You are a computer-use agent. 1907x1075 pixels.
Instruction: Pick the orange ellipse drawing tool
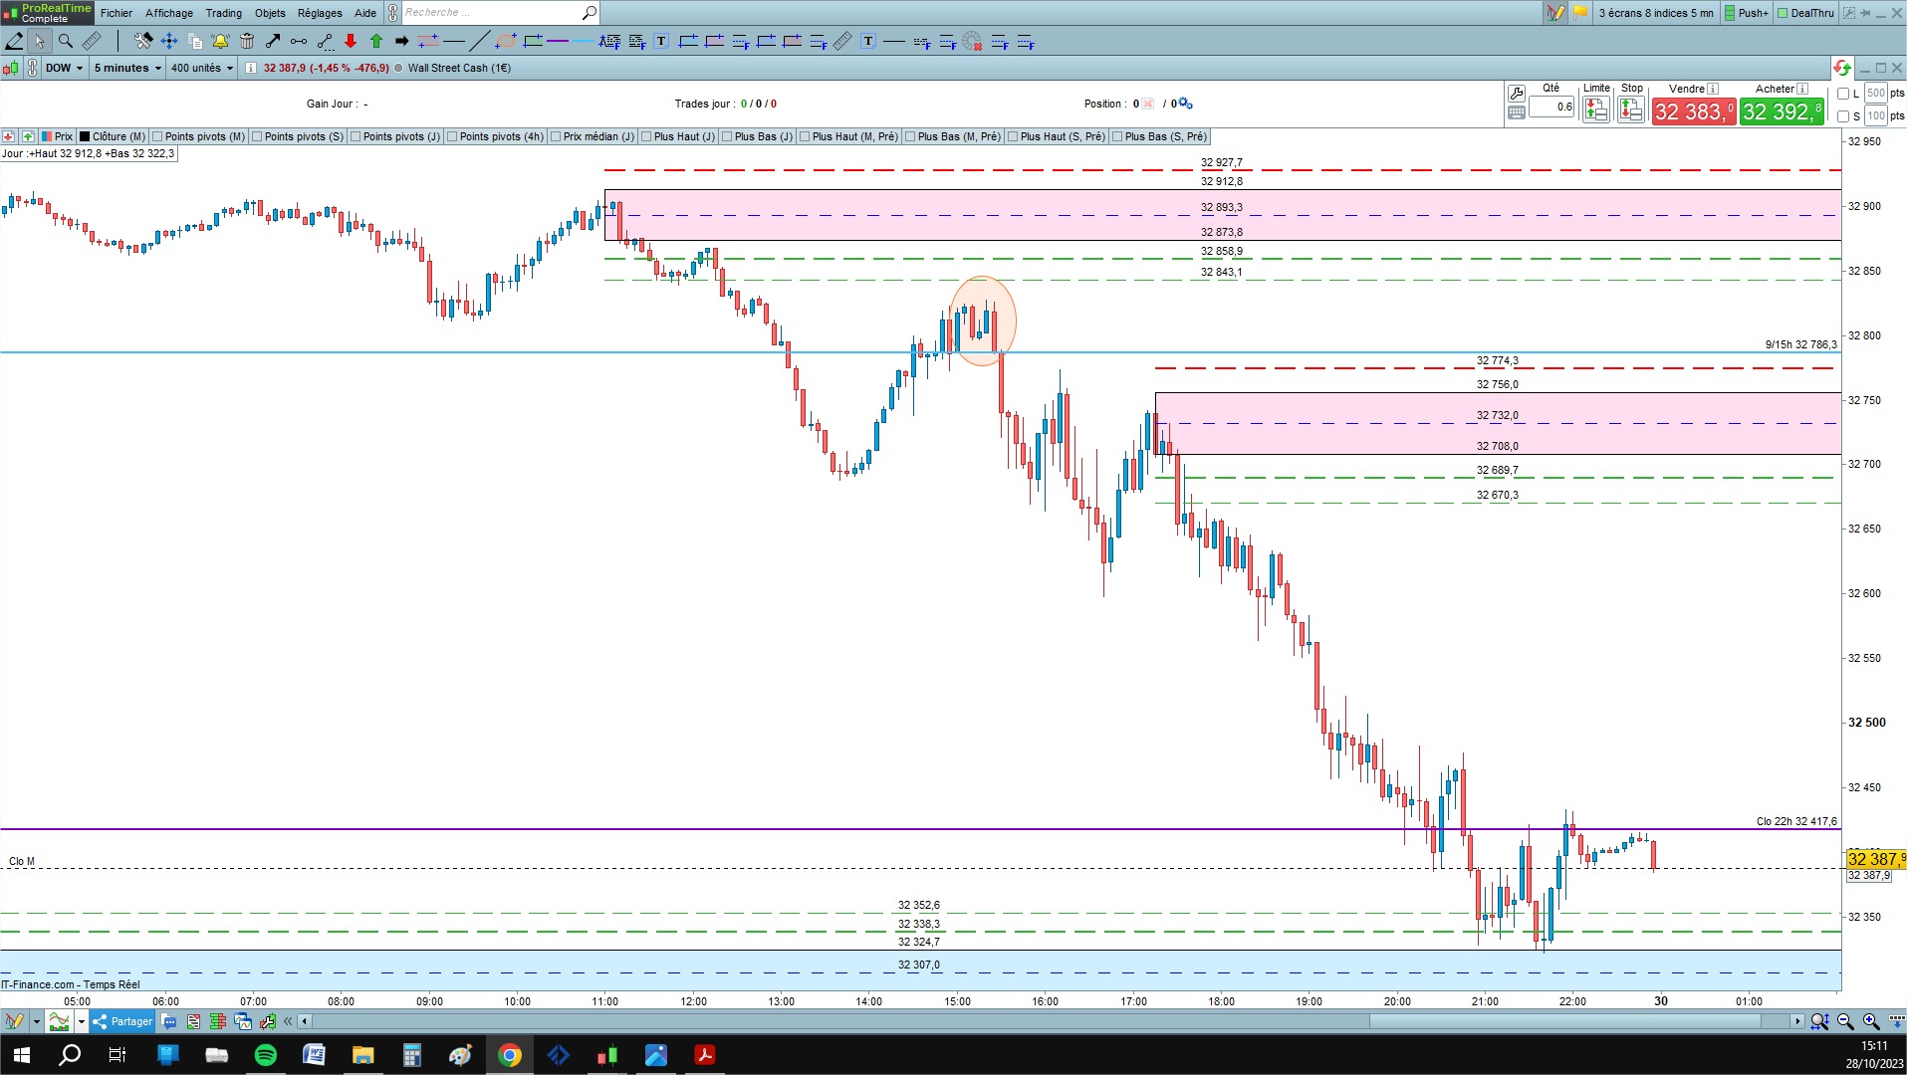click(x=506, y=41)
